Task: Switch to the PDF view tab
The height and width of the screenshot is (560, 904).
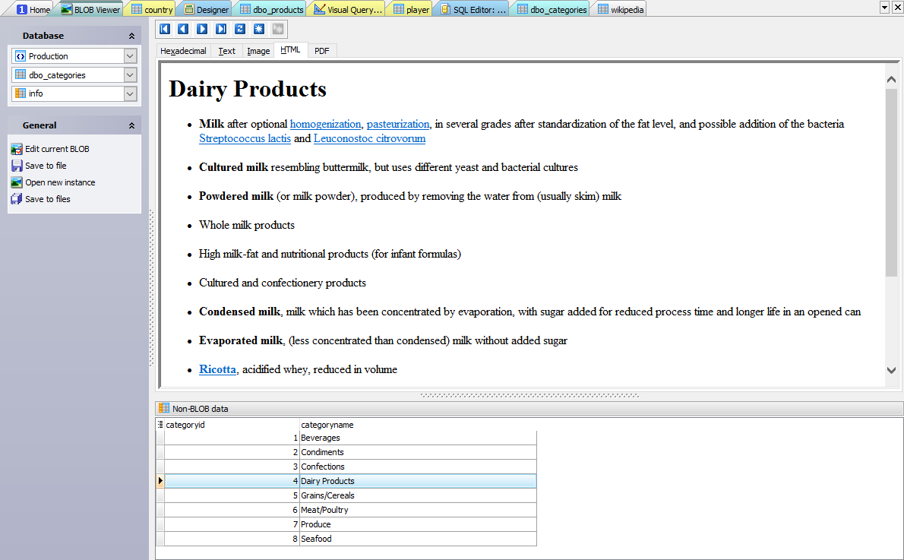Action: (322, 51)
